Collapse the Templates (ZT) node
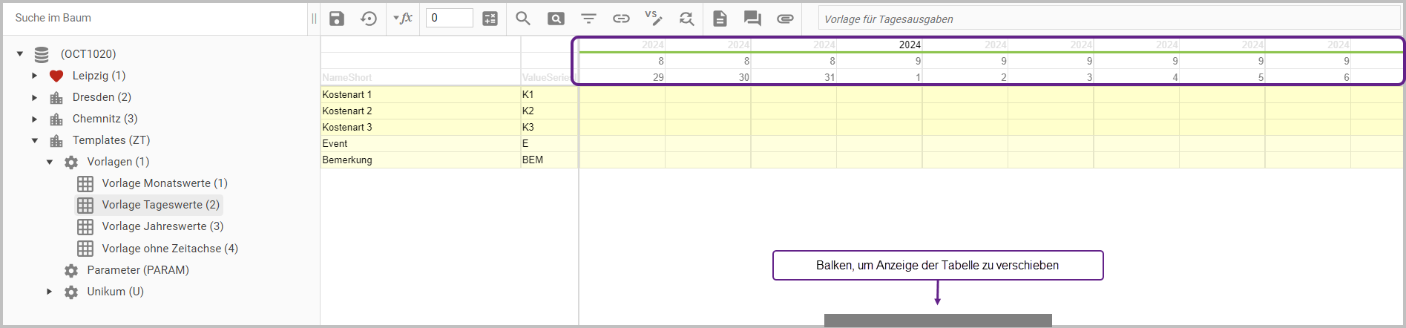The height and width of the screenshot is (328, 1406). (35, 140)
